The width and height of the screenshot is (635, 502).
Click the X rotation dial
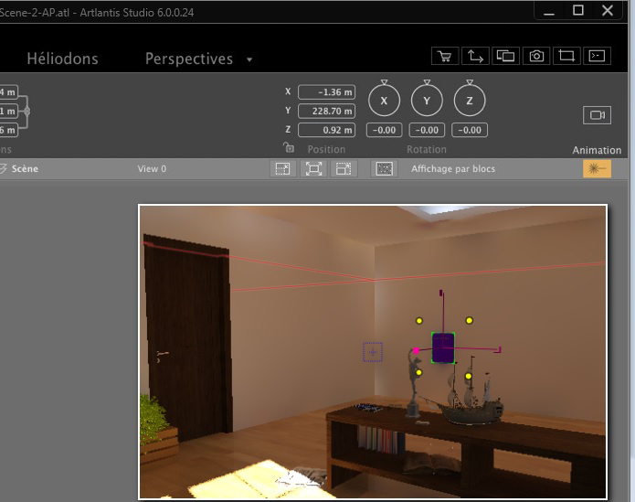384,101
